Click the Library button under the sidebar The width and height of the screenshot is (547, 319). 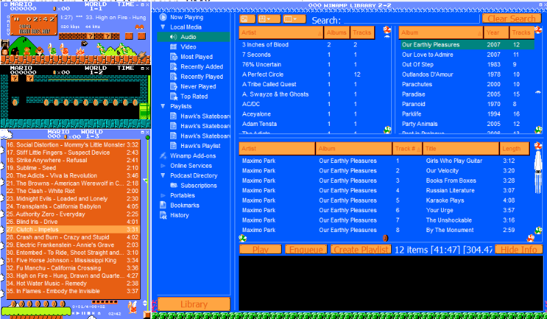point(194,304)
